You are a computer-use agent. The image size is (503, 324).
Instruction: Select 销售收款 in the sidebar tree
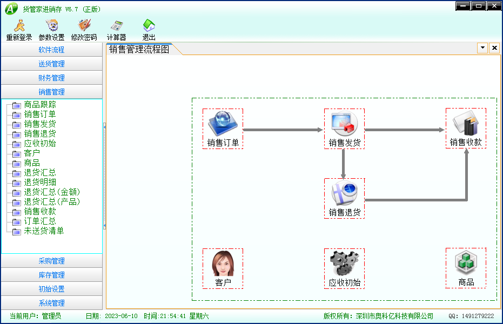pos(40,212)
